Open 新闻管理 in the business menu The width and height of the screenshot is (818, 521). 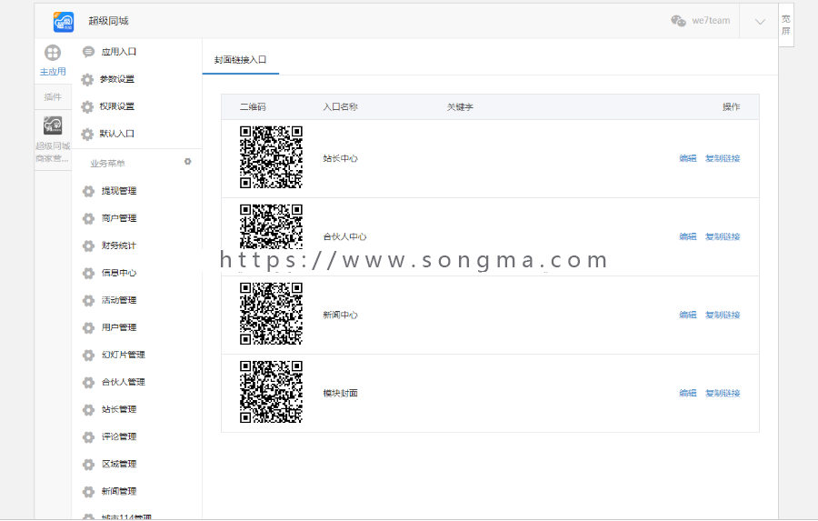[x=119, y=491]
